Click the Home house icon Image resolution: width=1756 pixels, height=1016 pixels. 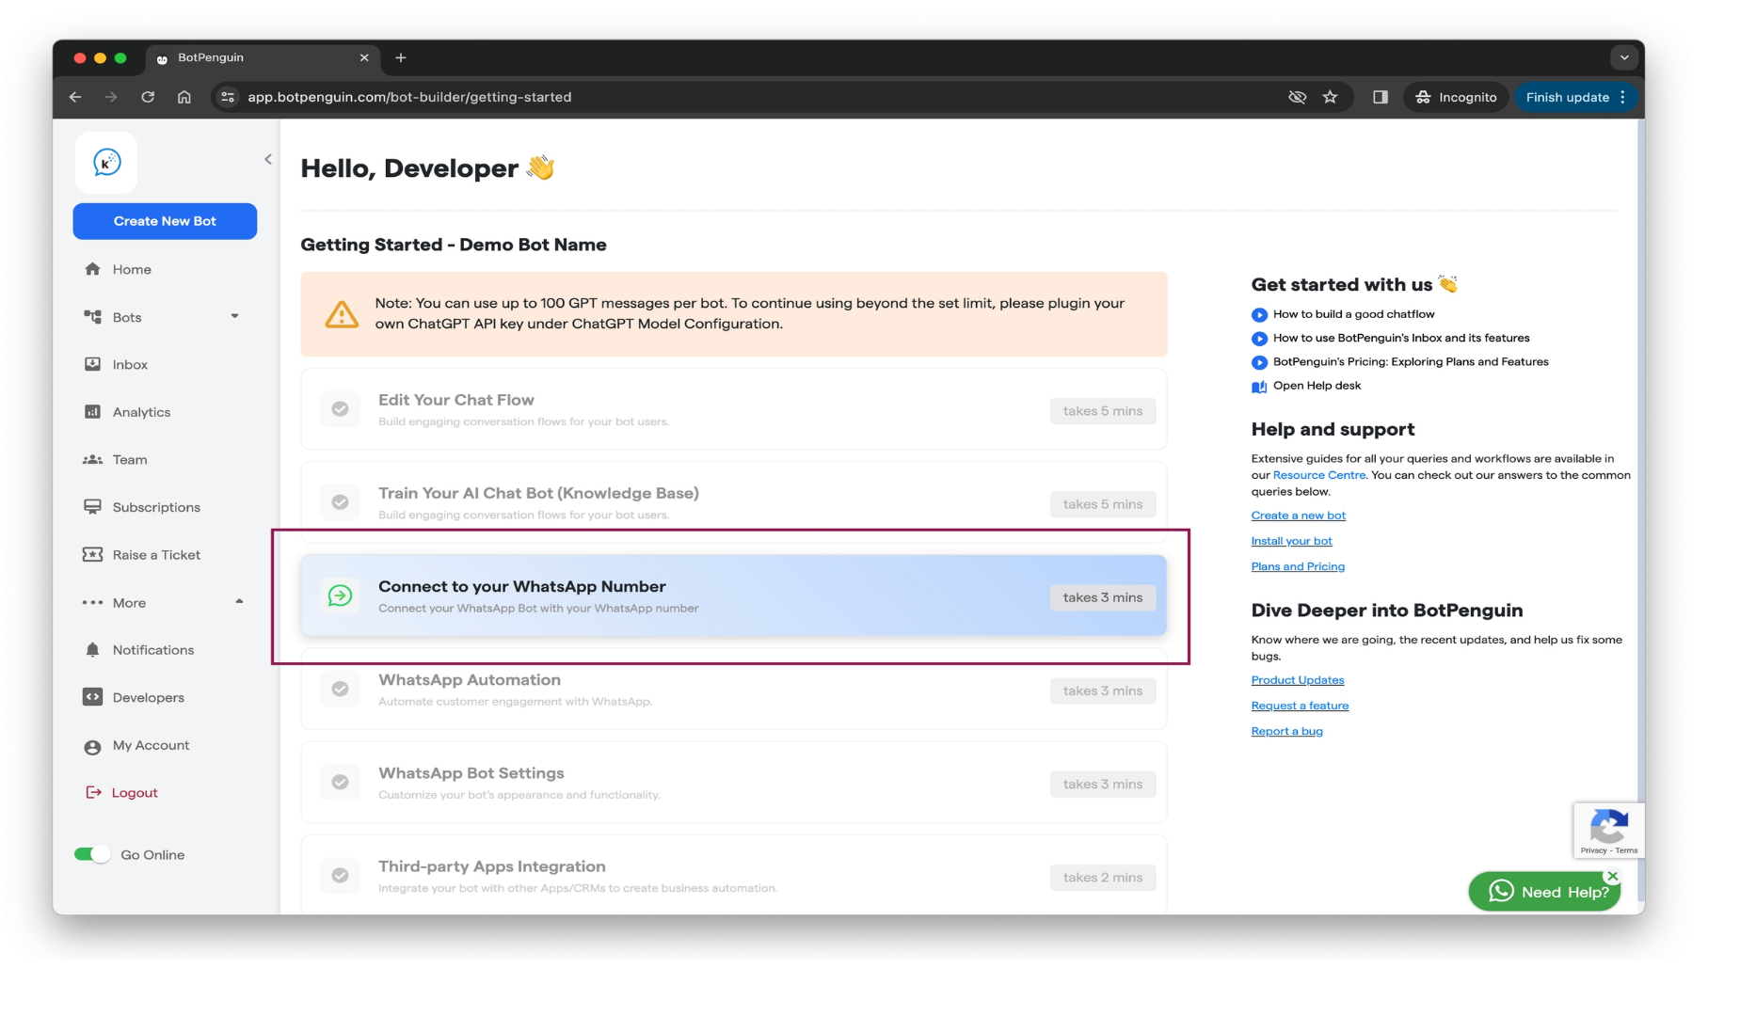click(92, 269)
